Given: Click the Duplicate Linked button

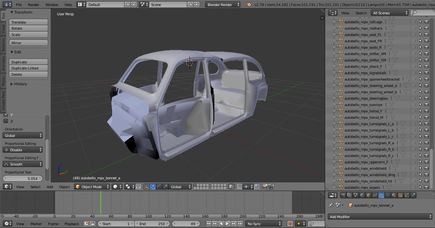Looking at the screenshot, I should pos(29,68).
